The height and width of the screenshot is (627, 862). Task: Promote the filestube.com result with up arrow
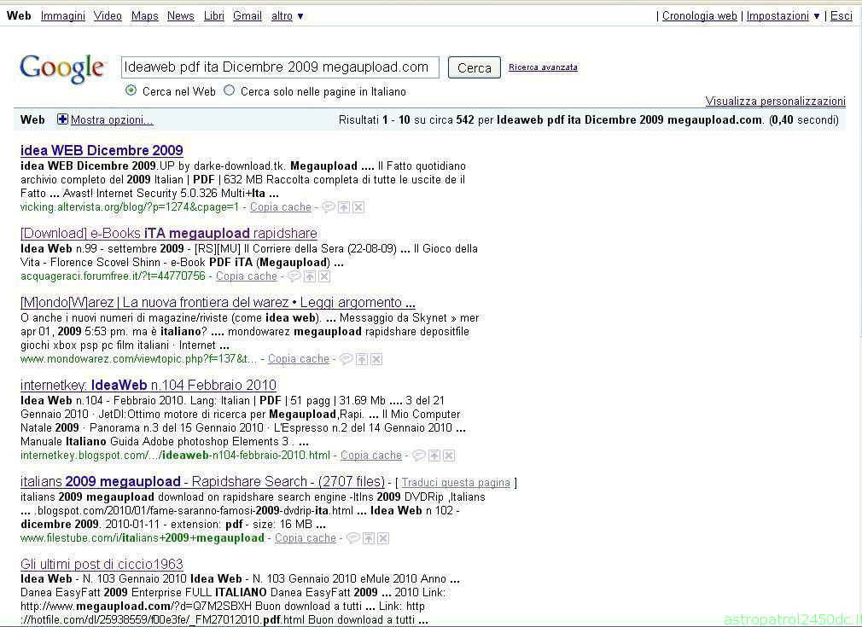click(x=369, y=538)
